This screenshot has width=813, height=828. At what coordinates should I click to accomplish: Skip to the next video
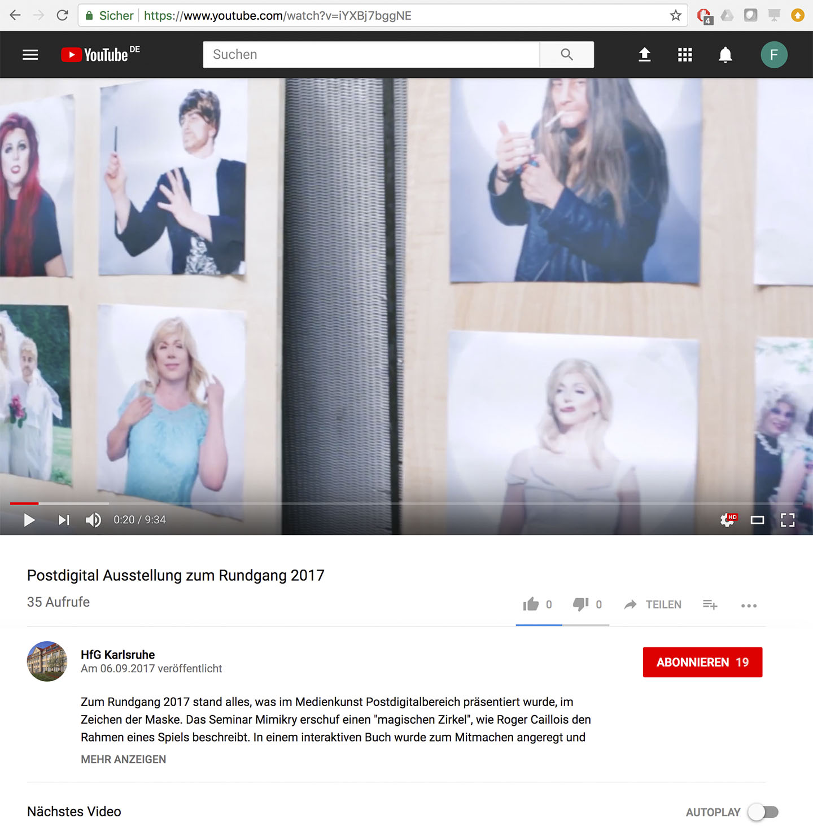pos(64,520)
